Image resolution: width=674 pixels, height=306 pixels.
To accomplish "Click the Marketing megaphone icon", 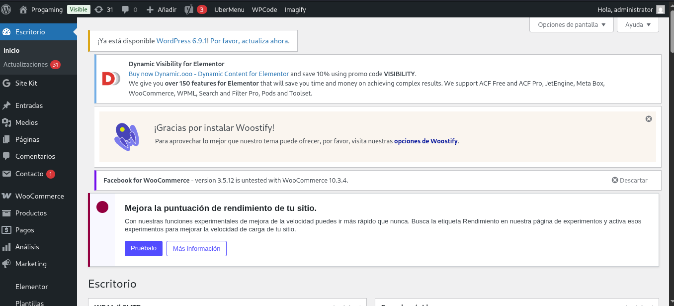I will [x=6, y=264].
